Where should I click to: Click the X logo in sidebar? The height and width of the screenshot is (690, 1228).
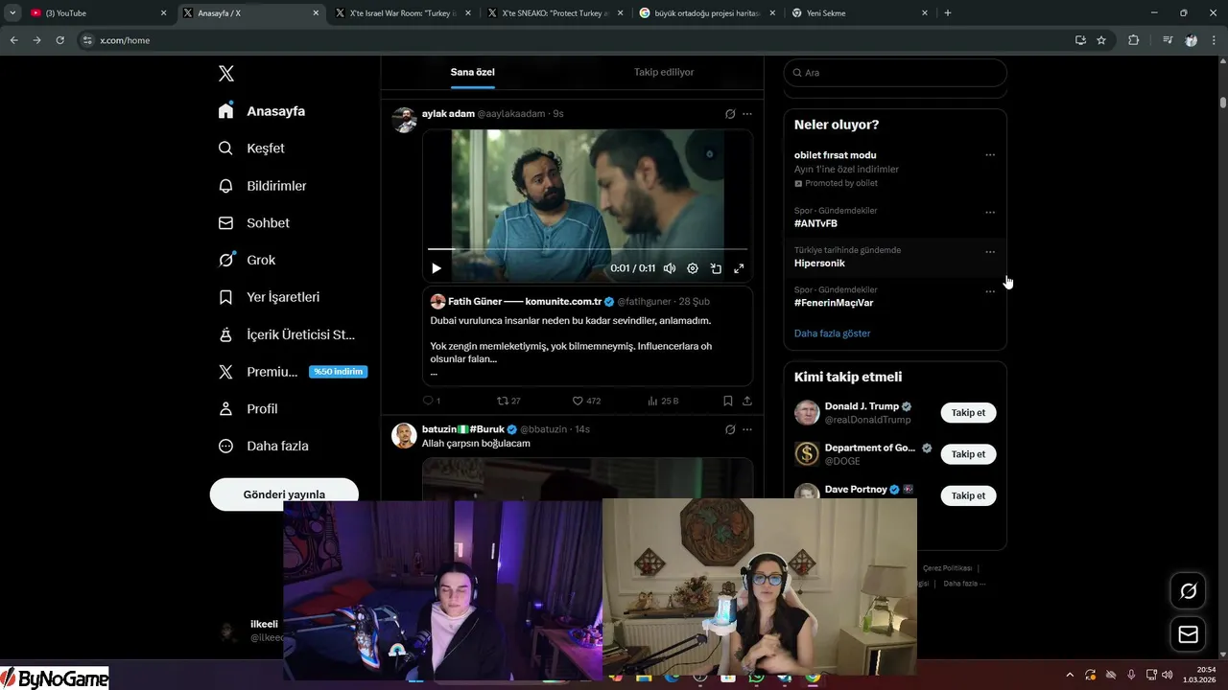226,74
